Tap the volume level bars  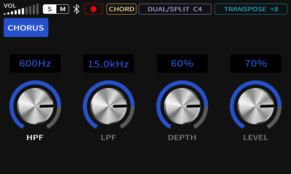coord(21,10)
